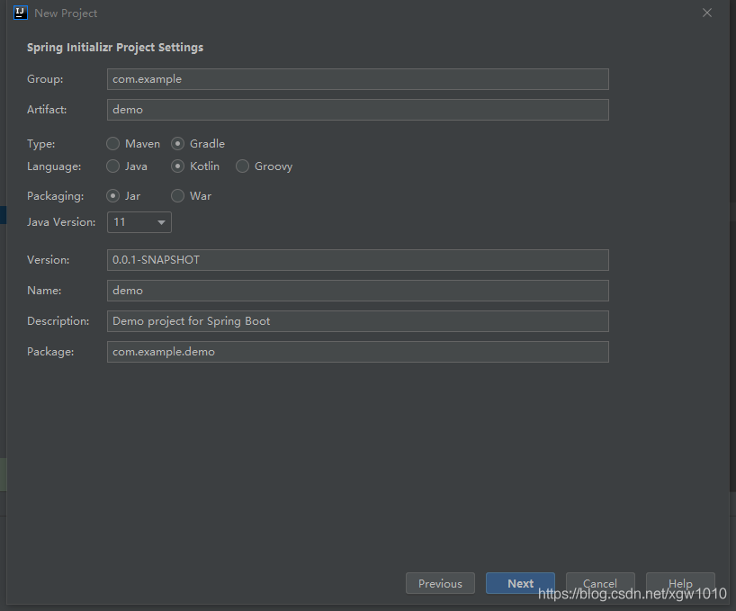This screenshot has height=611, width=736.
Task: Go back with the Previous button
Action: coord(440,583)
